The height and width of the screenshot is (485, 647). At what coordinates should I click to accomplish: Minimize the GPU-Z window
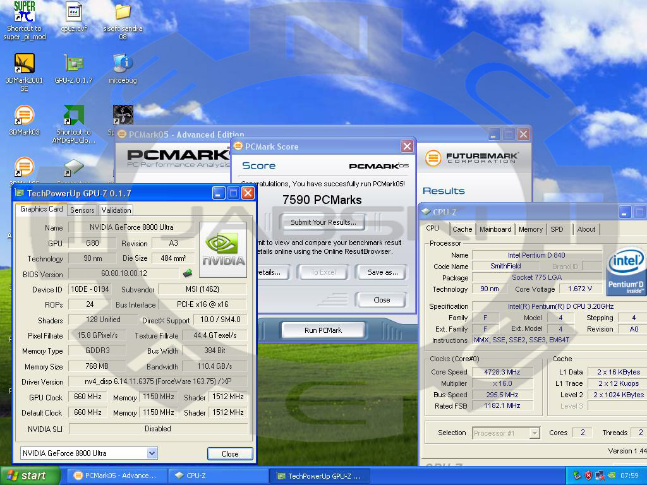[219, 193]
